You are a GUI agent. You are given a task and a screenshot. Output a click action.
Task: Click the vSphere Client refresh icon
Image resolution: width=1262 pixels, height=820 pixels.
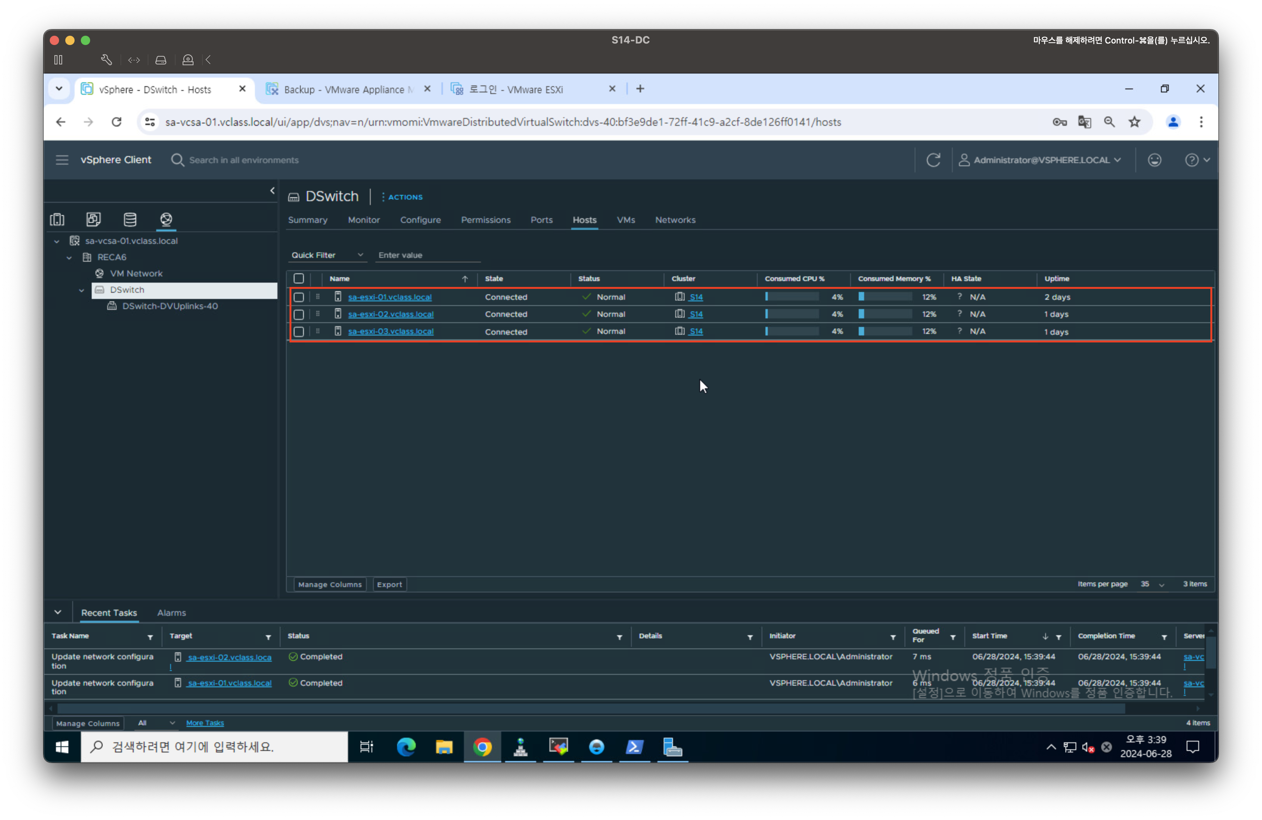pyautogui.click(x=933, y=160)
